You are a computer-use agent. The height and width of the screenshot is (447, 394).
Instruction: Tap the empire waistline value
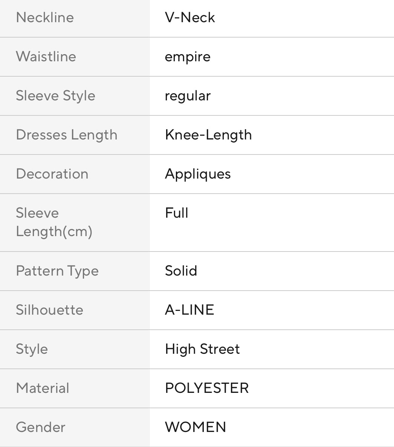(x=188, y=57)
